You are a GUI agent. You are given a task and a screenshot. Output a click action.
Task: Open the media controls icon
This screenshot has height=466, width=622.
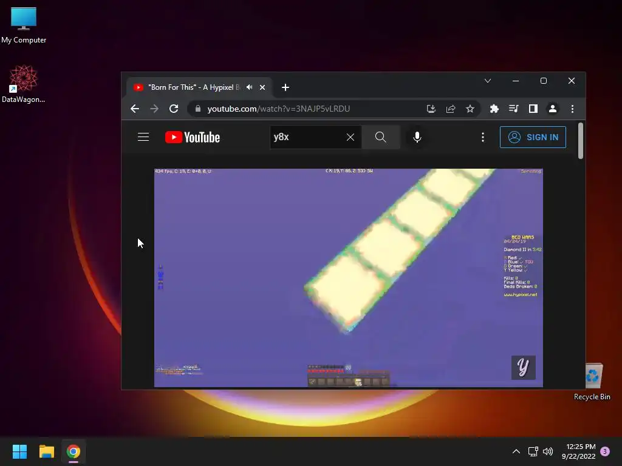pyautogui.click(x=514, y=109)
